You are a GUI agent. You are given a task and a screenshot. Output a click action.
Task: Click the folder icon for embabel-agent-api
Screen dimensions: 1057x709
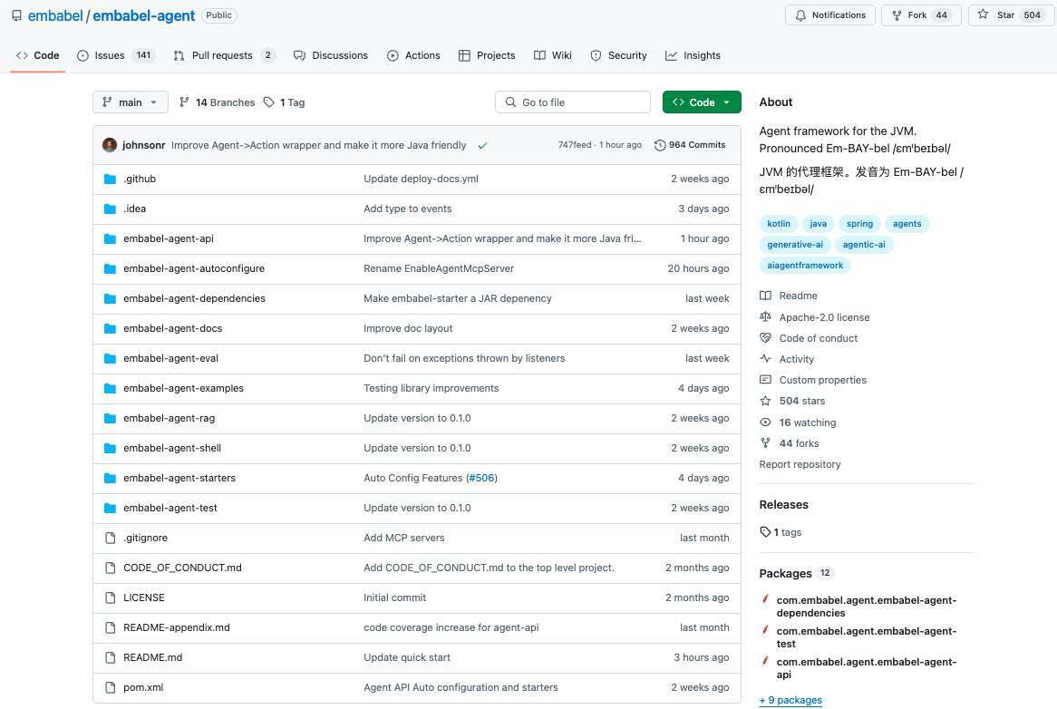click(x=110, y=238)
